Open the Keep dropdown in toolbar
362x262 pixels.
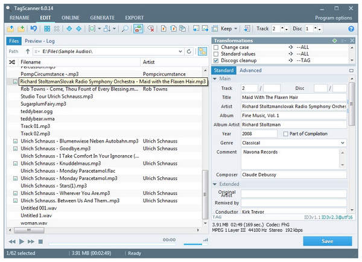[235, 28]
